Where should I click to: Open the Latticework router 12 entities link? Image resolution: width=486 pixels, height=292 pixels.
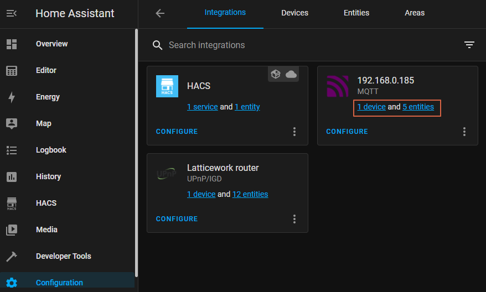[250, 194]
